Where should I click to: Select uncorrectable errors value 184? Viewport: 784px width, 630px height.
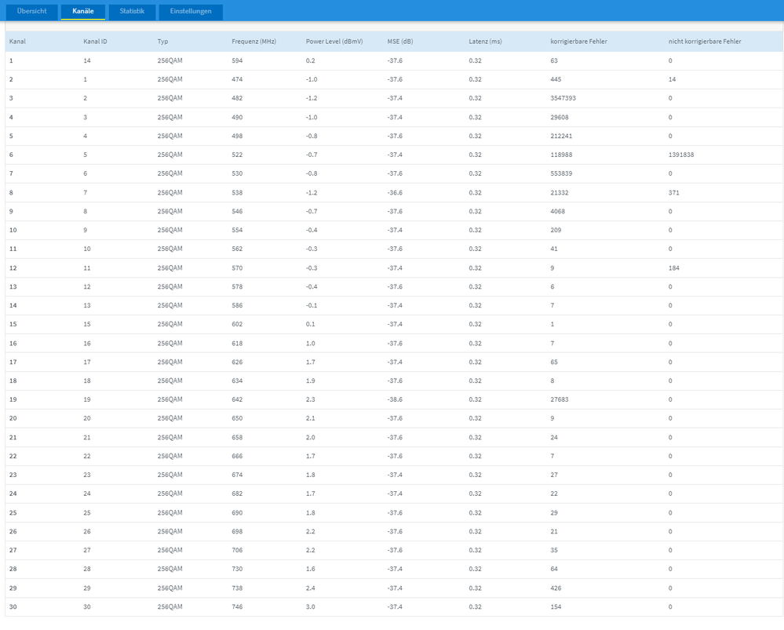[x=673, y=268]
